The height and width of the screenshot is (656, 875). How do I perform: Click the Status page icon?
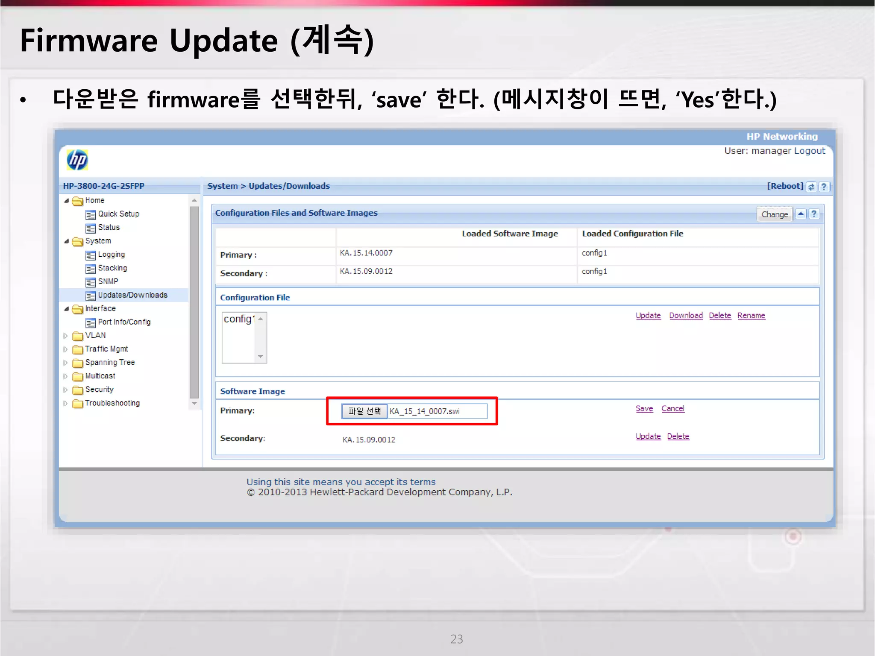90,228
